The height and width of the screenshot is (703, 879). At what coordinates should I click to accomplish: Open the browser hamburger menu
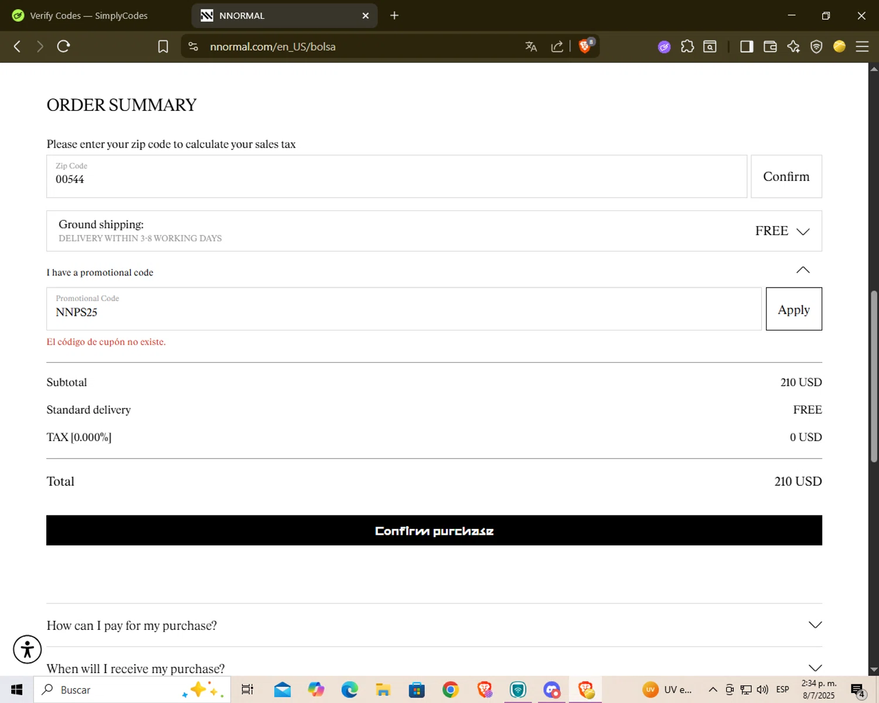[862, 46]
